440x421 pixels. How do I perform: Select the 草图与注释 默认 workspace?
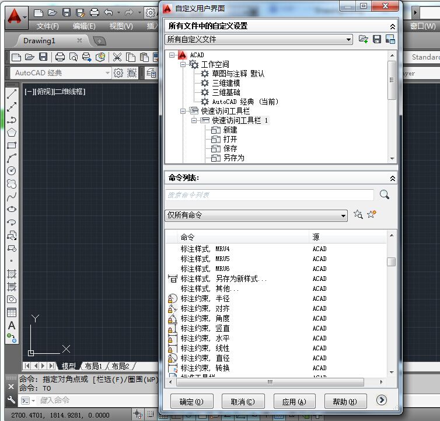pyautogui.click(x=238, y=74)
